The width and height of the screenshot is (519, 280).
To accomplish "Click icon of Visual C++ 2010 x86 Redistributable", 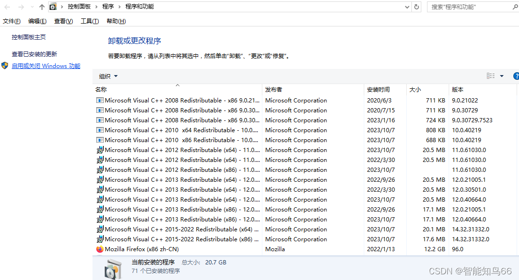I will pos(100,140).
